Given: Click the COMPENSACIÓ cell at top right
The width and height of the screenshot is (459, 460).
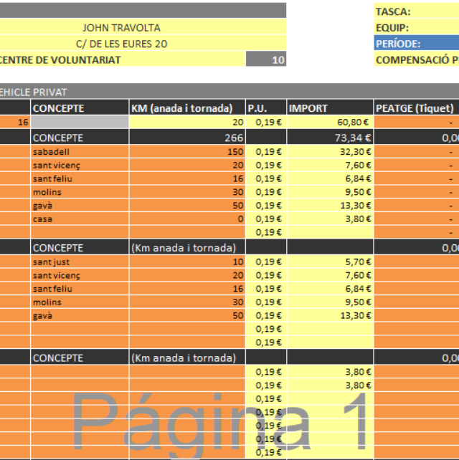Looking at the screenshot, I should point(416,59).
